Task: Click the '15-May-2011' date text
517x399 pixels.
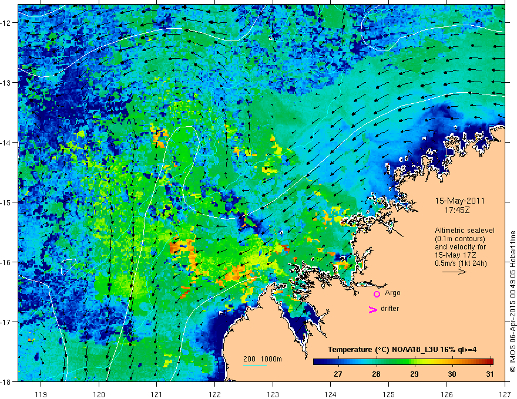Action: pos(460,201)
